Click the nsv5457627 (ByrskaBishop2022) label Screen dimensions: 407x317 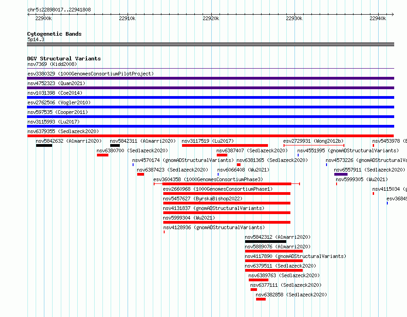point(203,199)
